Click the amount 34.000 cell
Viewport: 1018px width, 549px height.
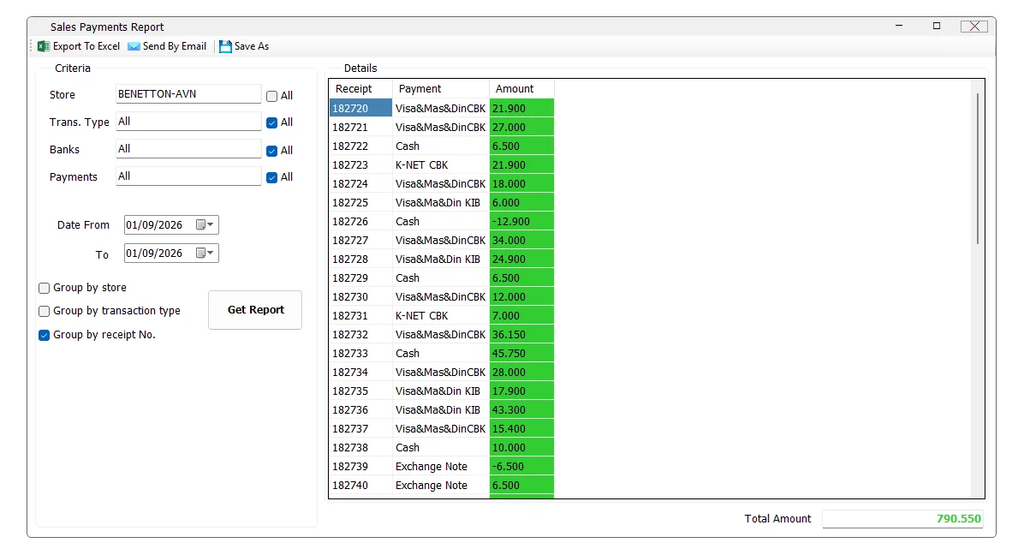pyautogui.click(x=521, y=241)
